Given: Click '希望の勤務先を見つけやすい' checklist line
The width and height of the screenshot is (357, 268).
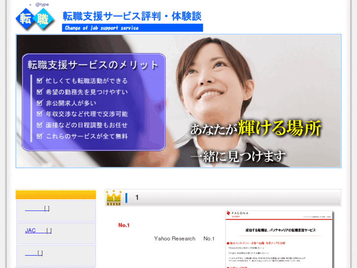Looking at the screenshot, I should coord(86,92).
